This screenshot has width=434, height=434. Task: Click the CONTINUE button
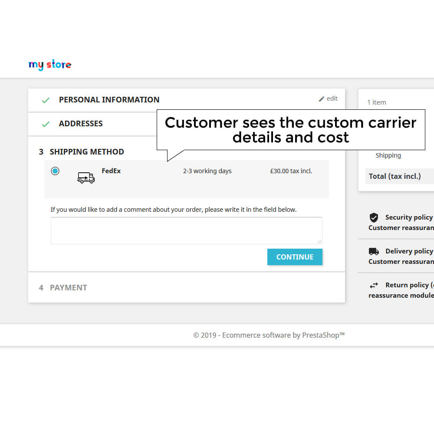tap(295, 257)
